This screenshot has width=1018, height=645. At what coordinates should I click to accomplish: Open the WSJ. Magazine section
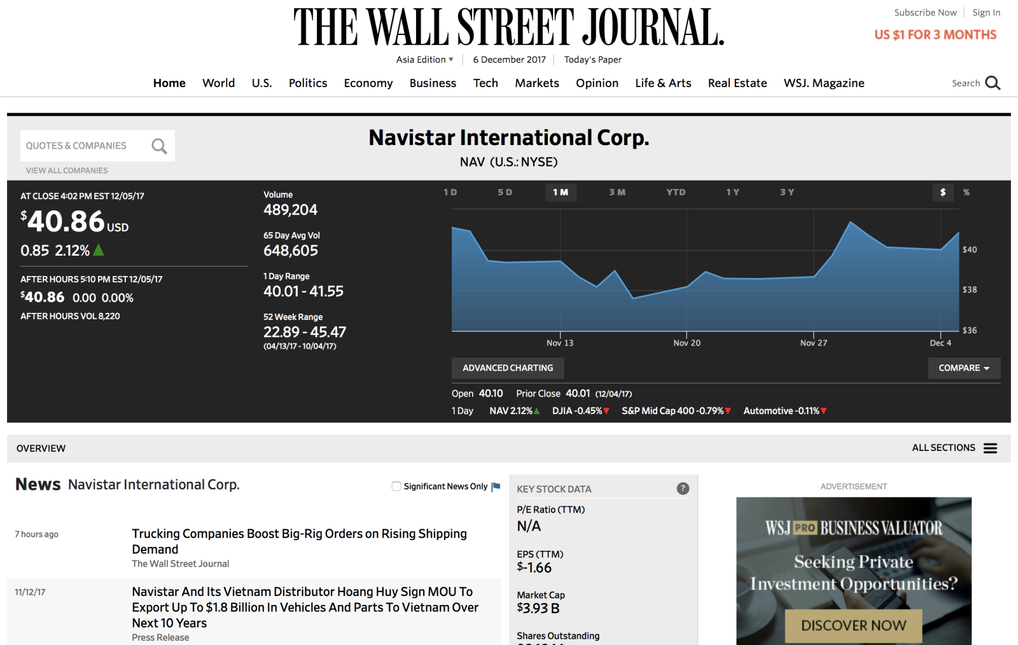click(824, 83)
